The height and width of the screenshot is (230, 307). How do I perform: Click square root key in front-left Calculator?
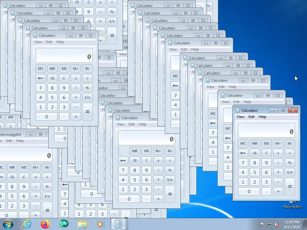87,78
